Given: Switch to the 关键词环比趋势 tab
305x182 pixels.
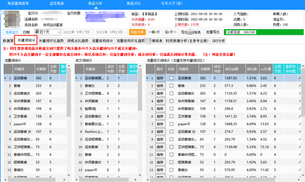Looking at the screenshot, I should pos(51,41).
